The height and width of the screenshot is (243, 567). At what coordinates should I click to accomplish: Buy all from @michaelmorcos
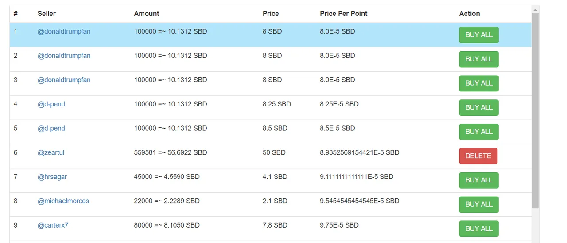(x=479, y=205)
